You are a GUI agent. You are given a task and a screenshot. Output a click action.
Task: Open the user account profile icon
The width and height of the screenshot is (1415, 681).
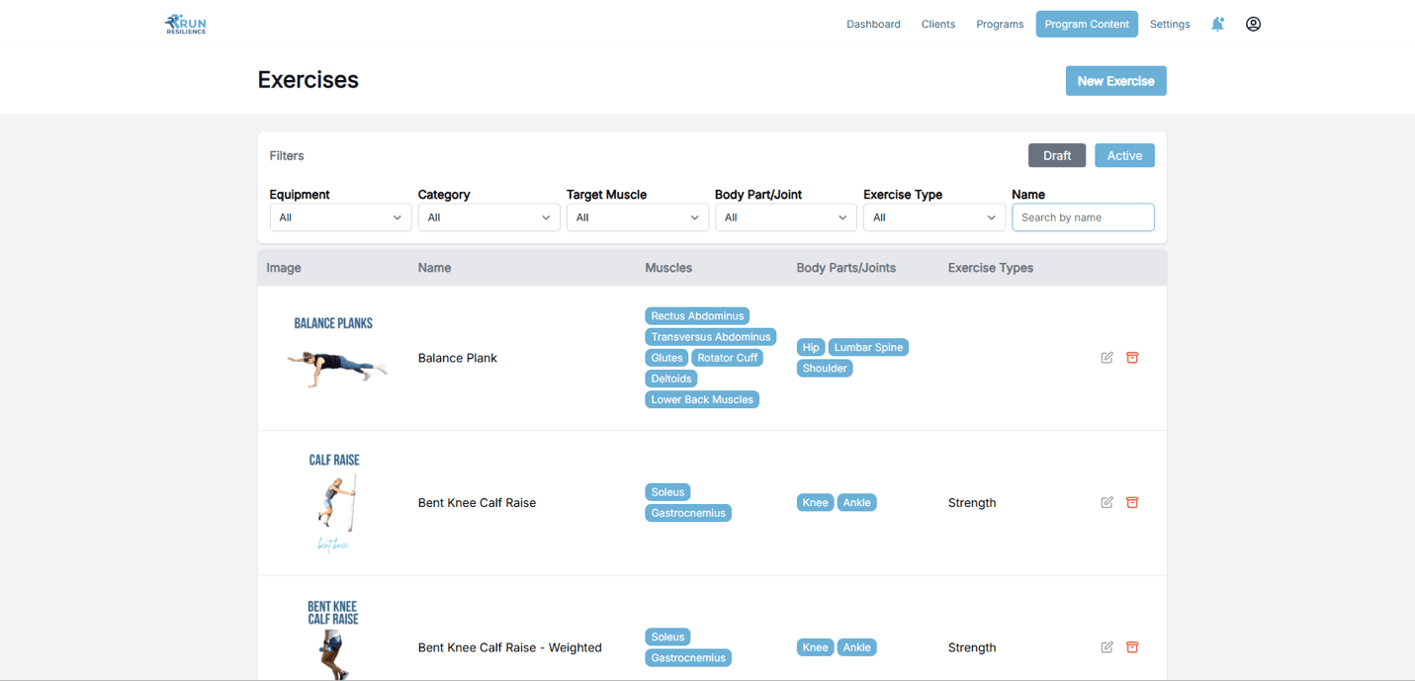(1253, 24)
